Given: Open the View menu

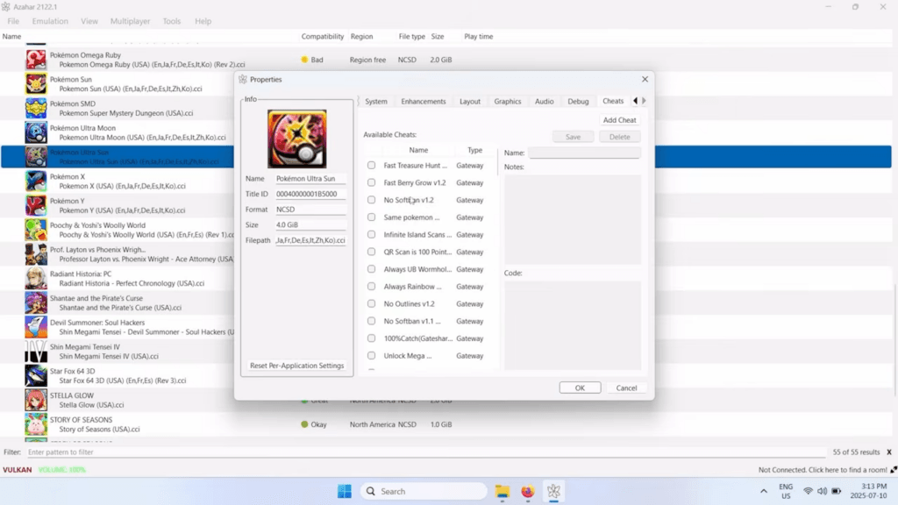Looking at the screenshot, I should click(x=89, y=21).
